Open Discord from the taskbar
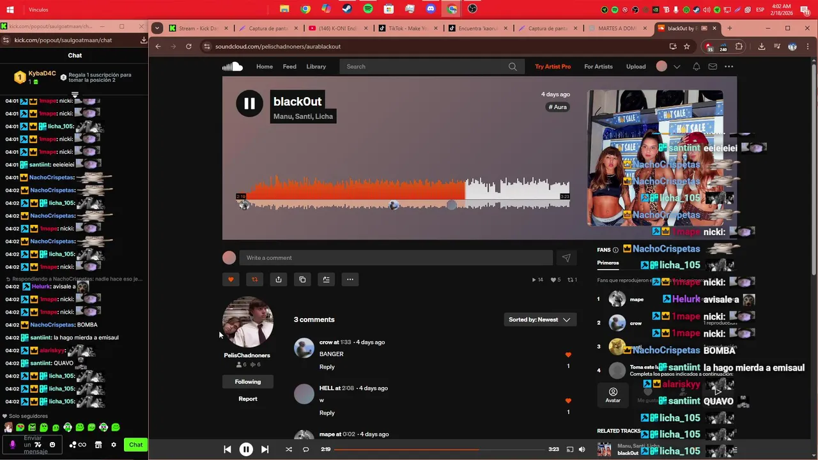Viewport: 818px width, 460px height. 431,9
